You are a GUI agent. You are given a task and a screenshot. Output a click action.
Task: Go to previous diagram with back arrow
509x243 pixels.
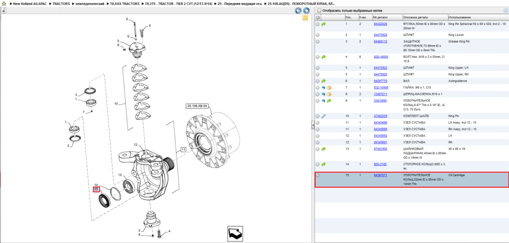click(298, 11)
